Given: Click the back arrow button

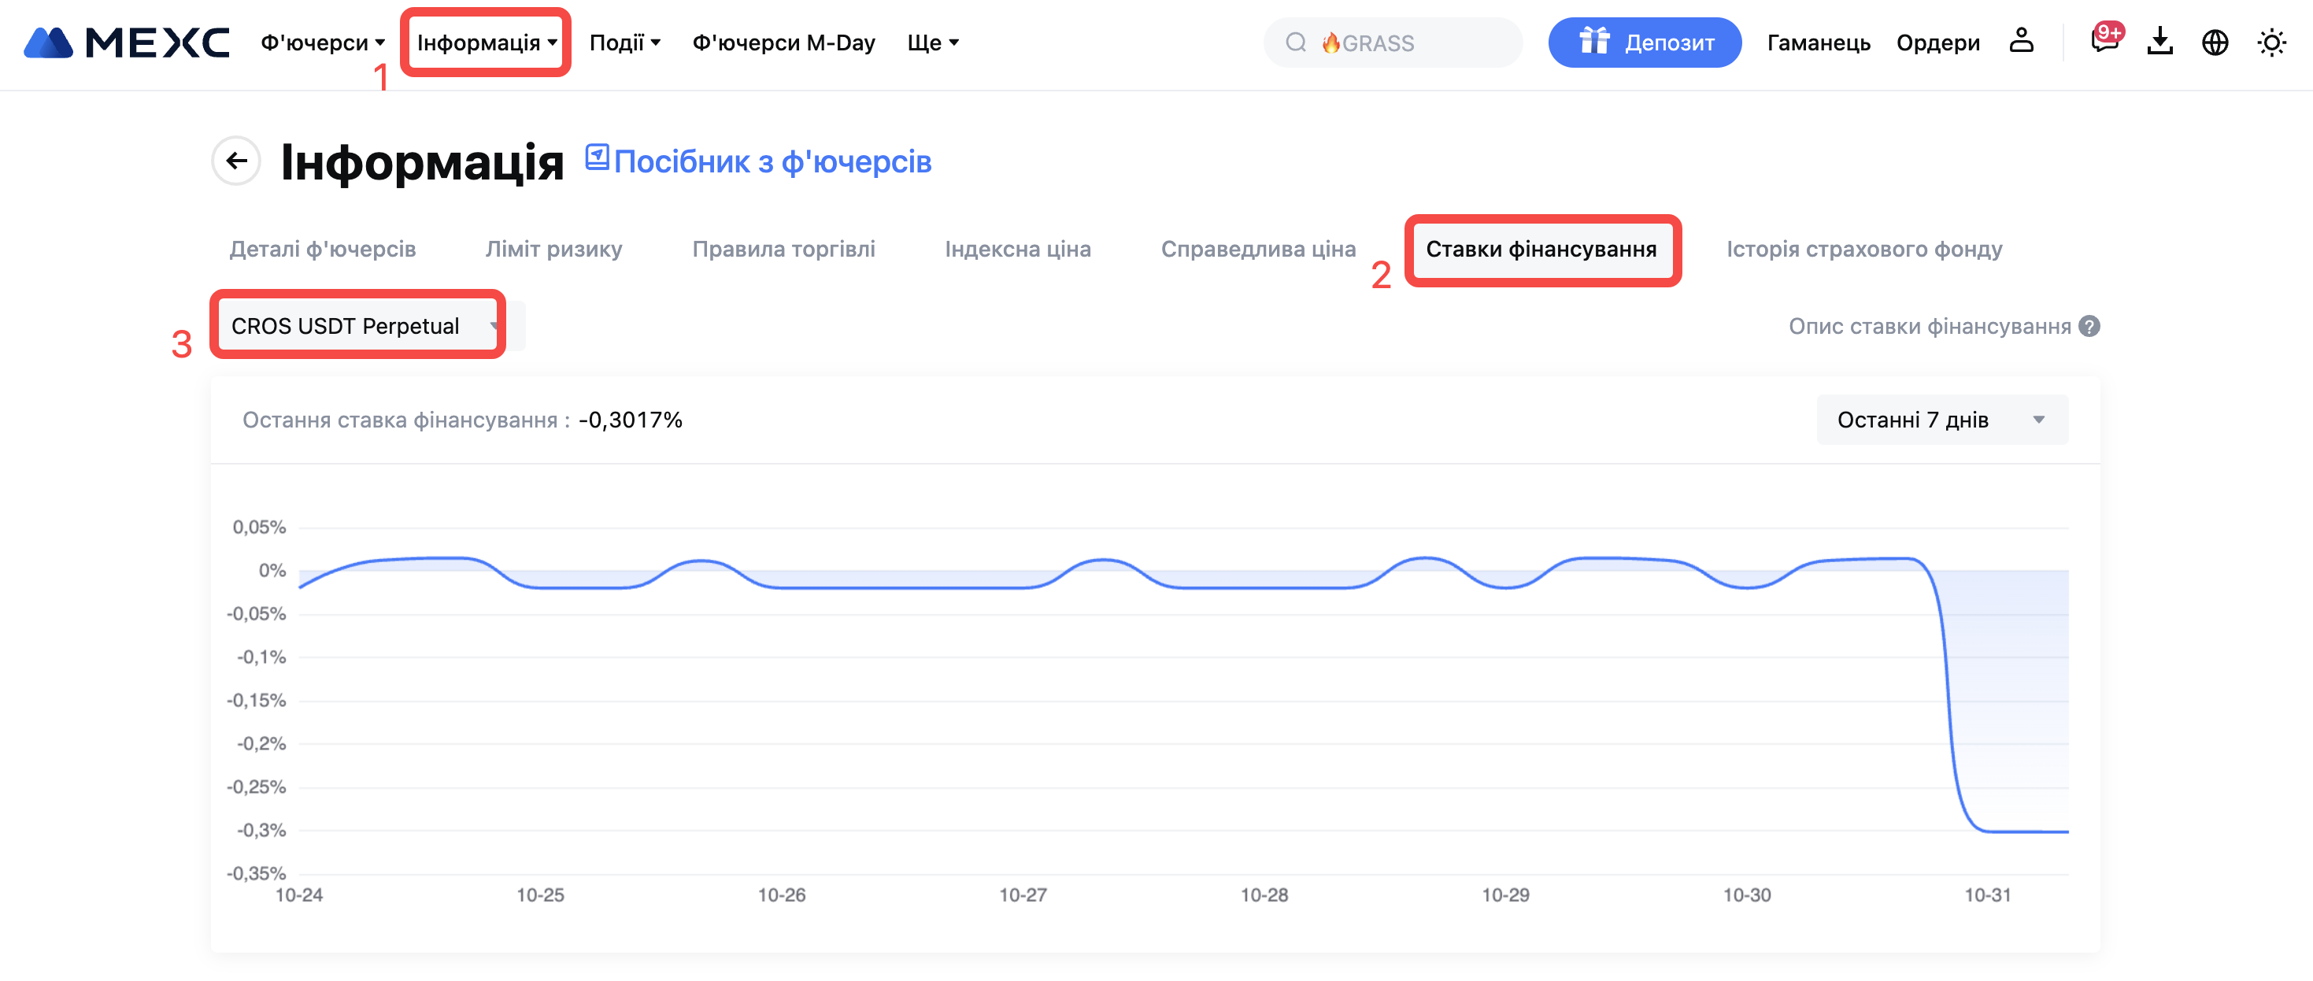Looking at the screenshot, I should pos(236,161).
